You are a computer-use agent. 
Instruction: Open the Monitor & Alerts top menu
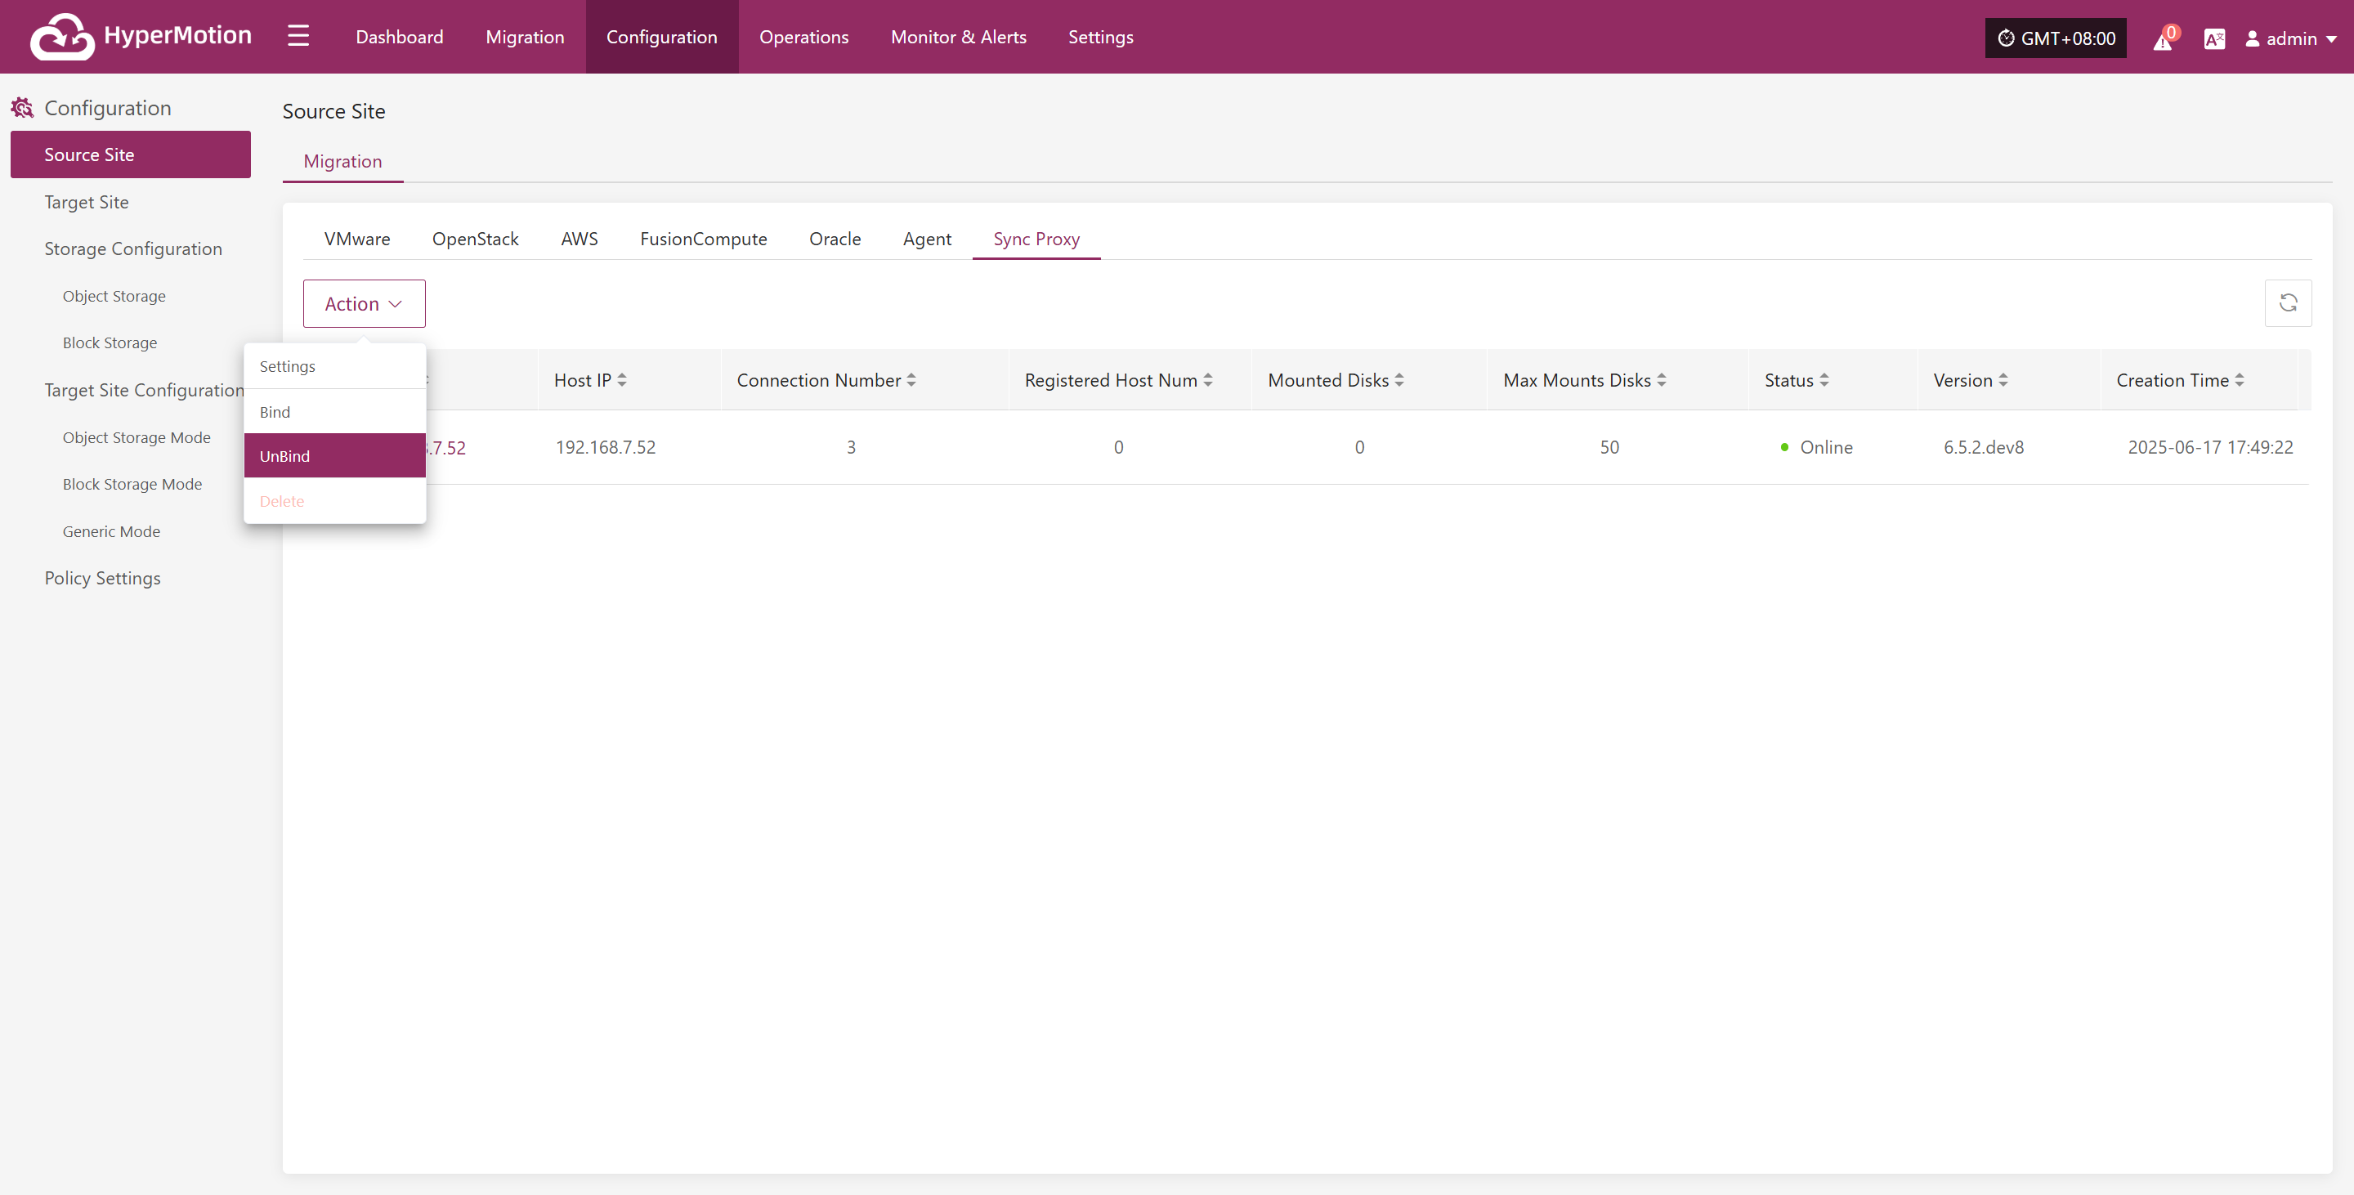(x=959, y=37)
